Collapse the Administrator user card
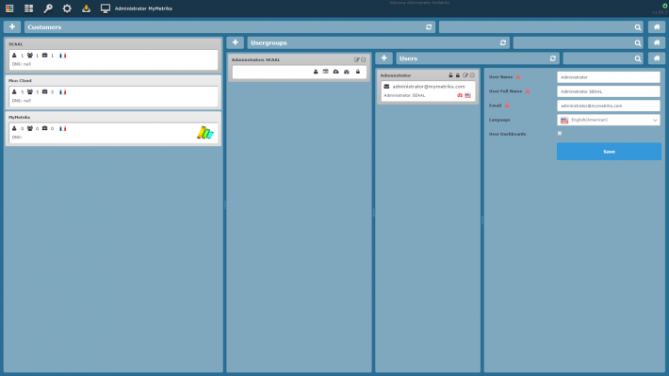669x376 pixels. (472, 75)
